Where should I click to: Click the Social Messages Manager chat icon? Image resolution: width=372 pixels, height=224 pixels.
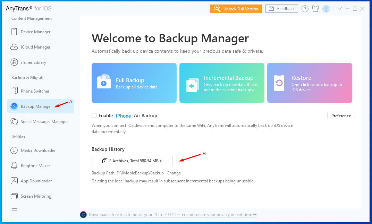click(14, 121)
